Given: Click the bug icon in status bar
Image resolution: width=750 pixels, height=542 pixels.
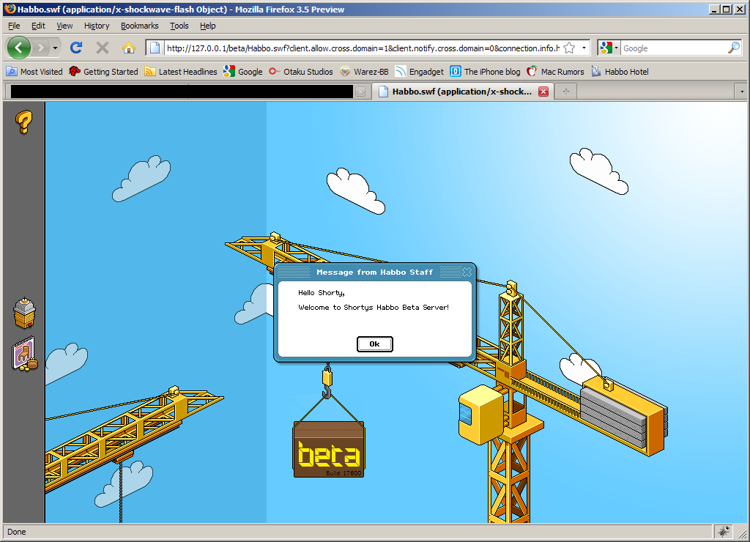Looking at the screenshot, I should click(723, 531).
